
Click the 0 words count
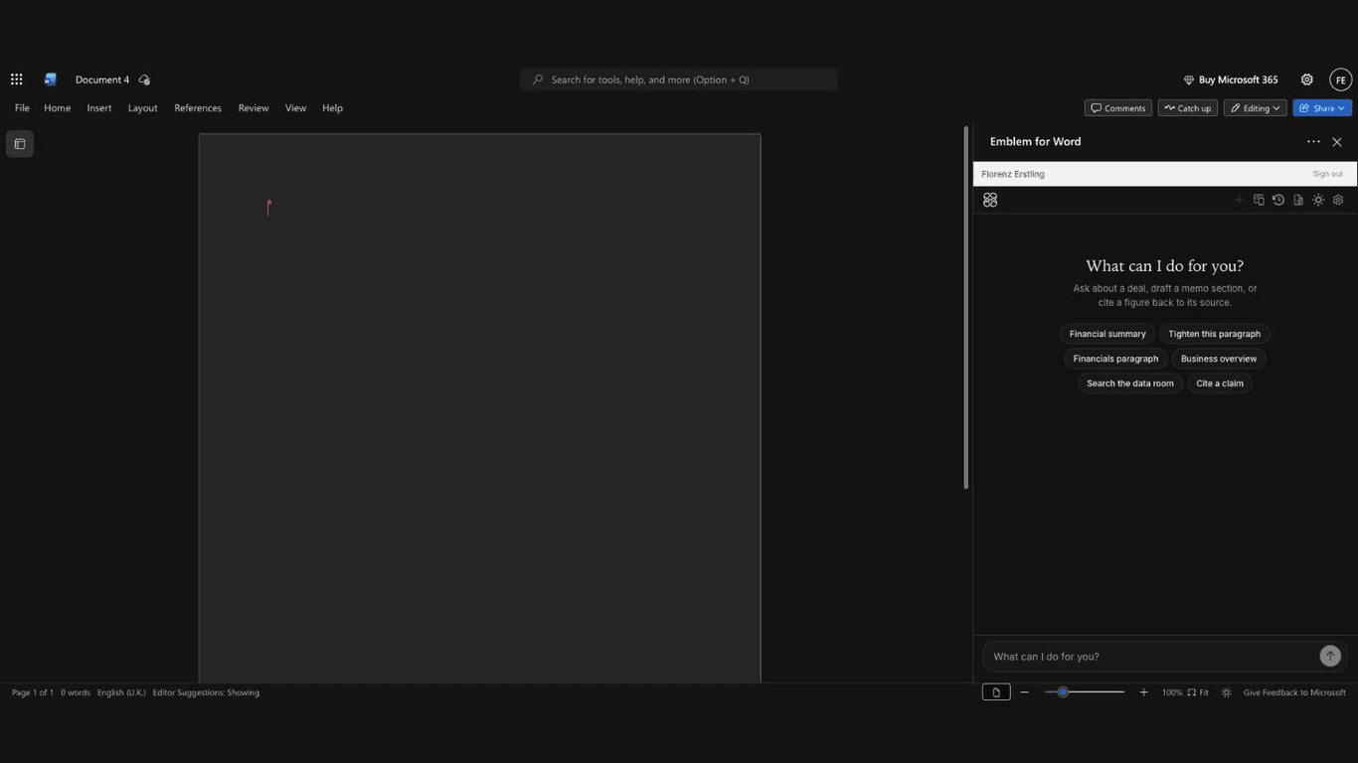coord(76,692)
